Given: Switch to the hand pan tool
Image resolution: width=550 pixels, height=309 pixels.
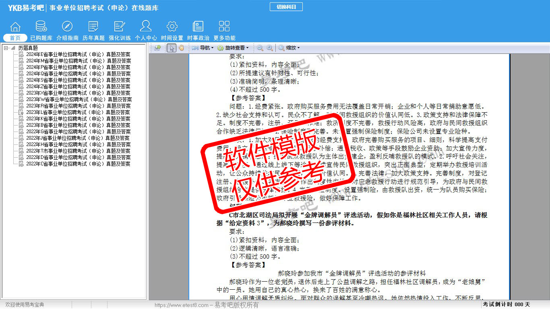Looking at the screenshot, I should point(182,48).
